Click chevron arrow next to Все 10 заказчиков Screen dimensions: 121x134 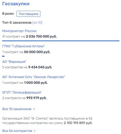coord(34,109)
